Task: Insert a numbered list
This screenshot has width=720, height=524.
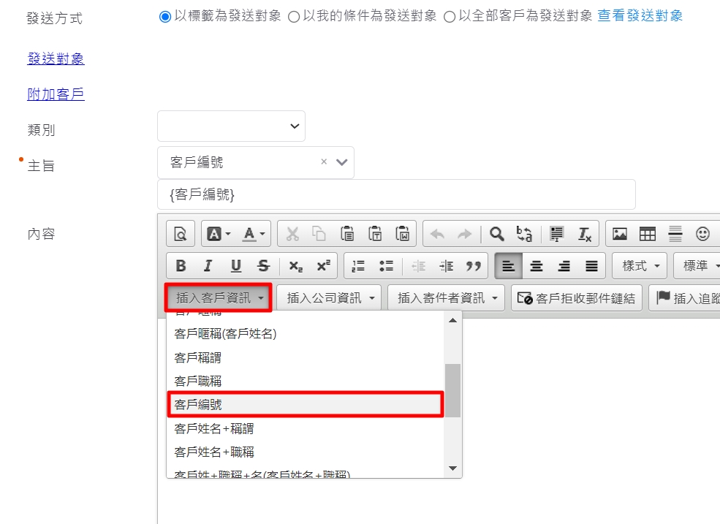Action: [x=358, y=266]
